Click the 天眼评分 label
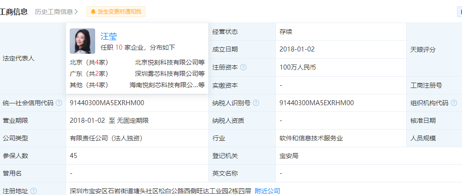This screenshot has width=462, height=195. 423,50
